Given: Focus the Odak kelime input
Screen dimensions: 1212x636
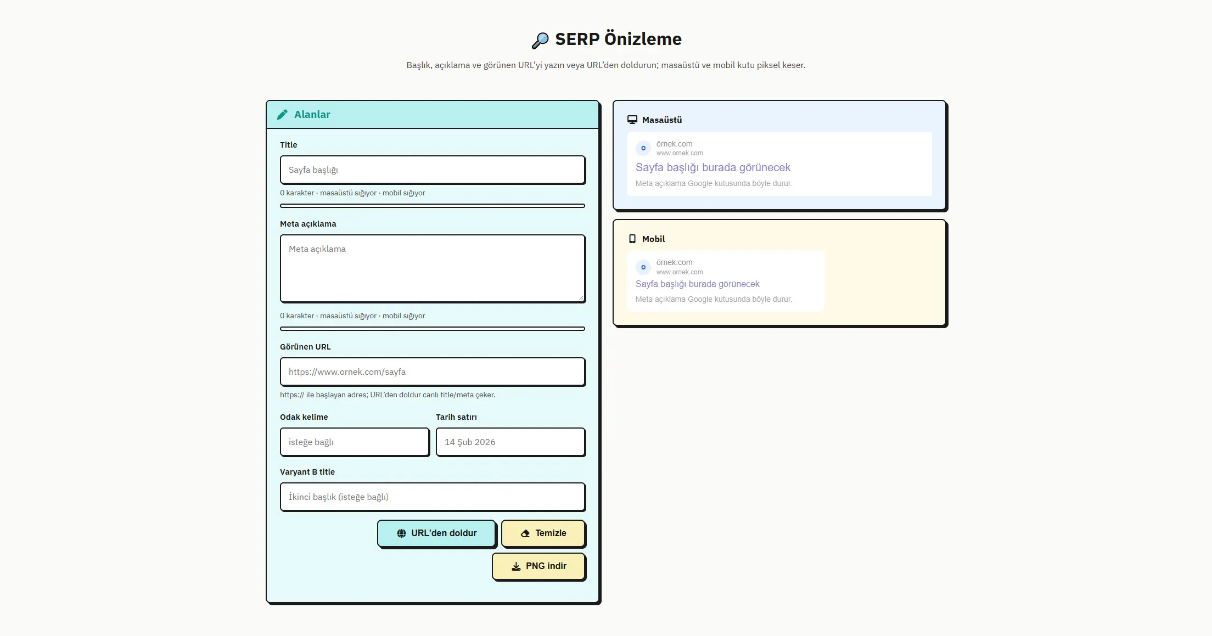Looking at the screenshot, I should click(x=355, y=442).
